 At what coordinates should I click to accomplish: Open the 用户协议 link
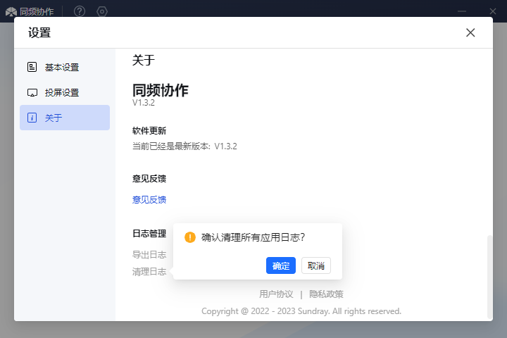pyautogui.click(x=276, y=294)
